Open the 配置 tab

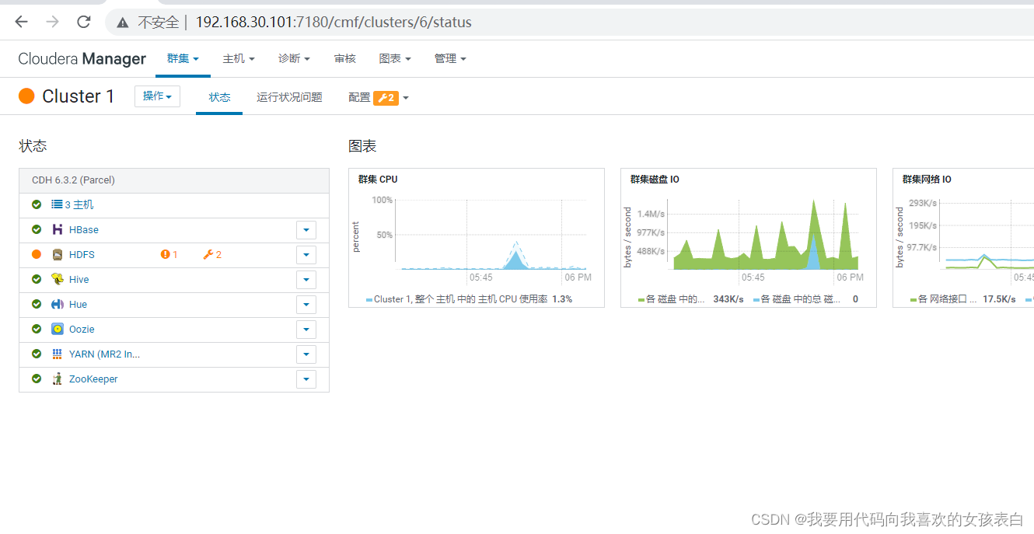point(359,98)
